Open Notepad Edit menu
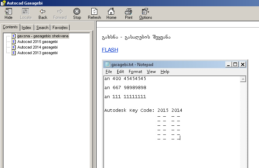 click(x=120, y=72)
